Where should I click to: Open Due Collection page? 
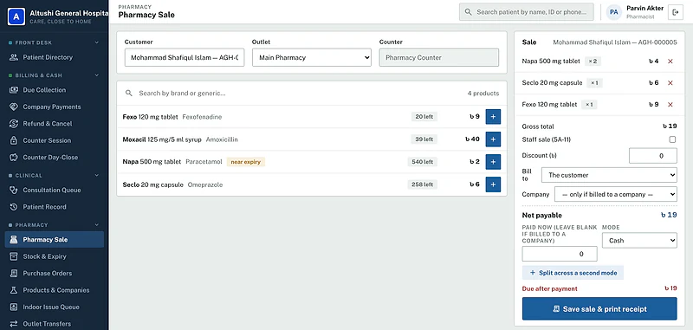tap(55, 90)
